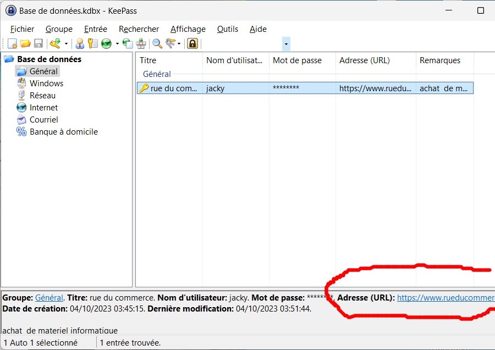Open the Add Entry dropdown arrow
The height and width of the screenshot is (350, 495).
pyautogui.click(x=66, y=43)
